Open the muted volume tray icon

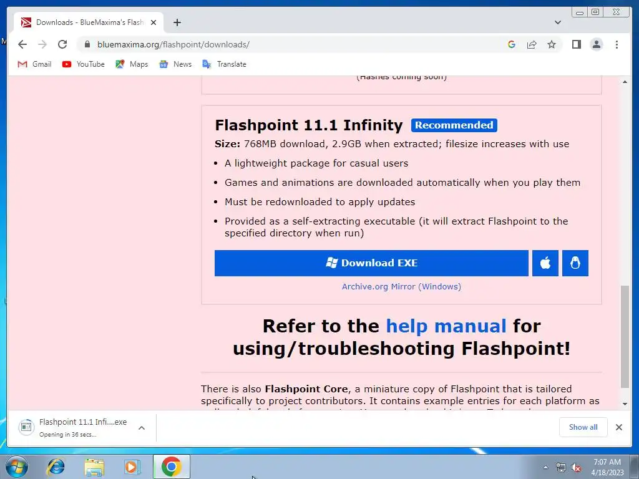coord(576,468)
